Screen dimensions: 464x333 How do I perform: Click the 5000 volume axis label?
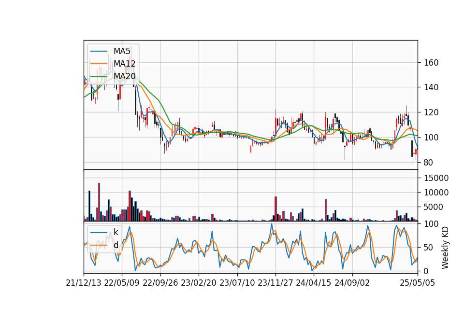coord(434,207)
